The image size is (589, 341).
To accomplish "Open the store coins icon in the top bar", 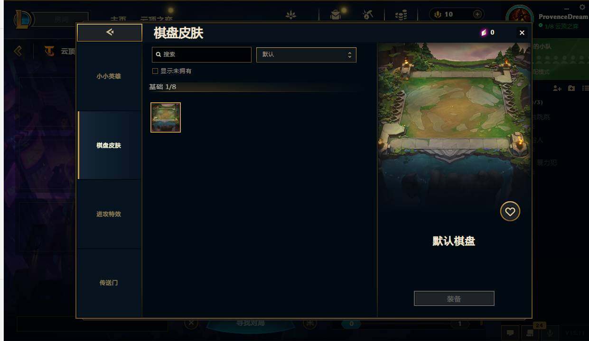I will click(x=401, y=15).
